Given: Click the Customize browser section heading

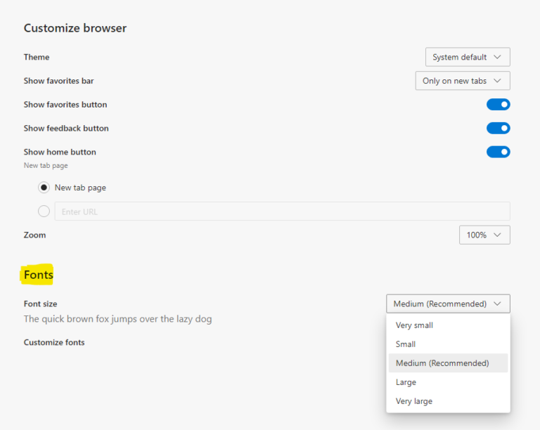Looking at the screenshot, I should (x=75, y=28).
